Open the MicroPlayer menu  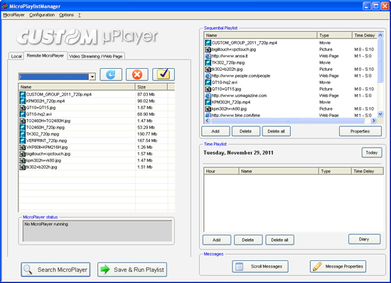click(x=14, y=15)
